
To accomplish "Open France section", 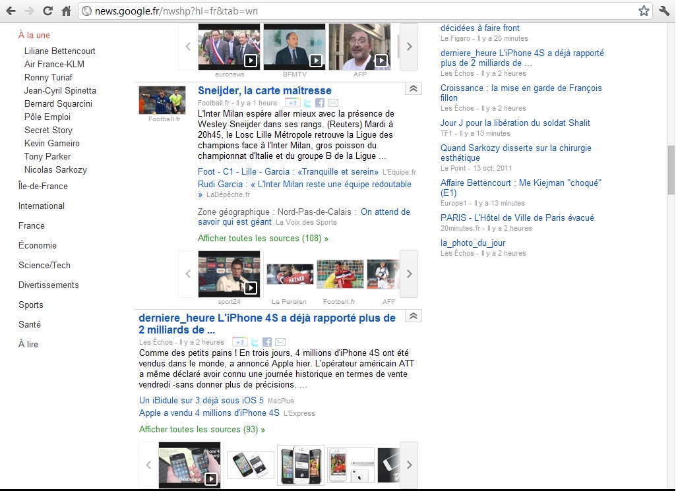I will (x=32, y=225).
